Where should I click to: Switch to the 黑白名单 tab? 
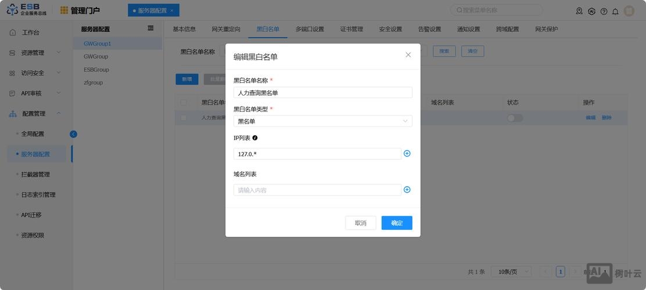pos(268,29)
